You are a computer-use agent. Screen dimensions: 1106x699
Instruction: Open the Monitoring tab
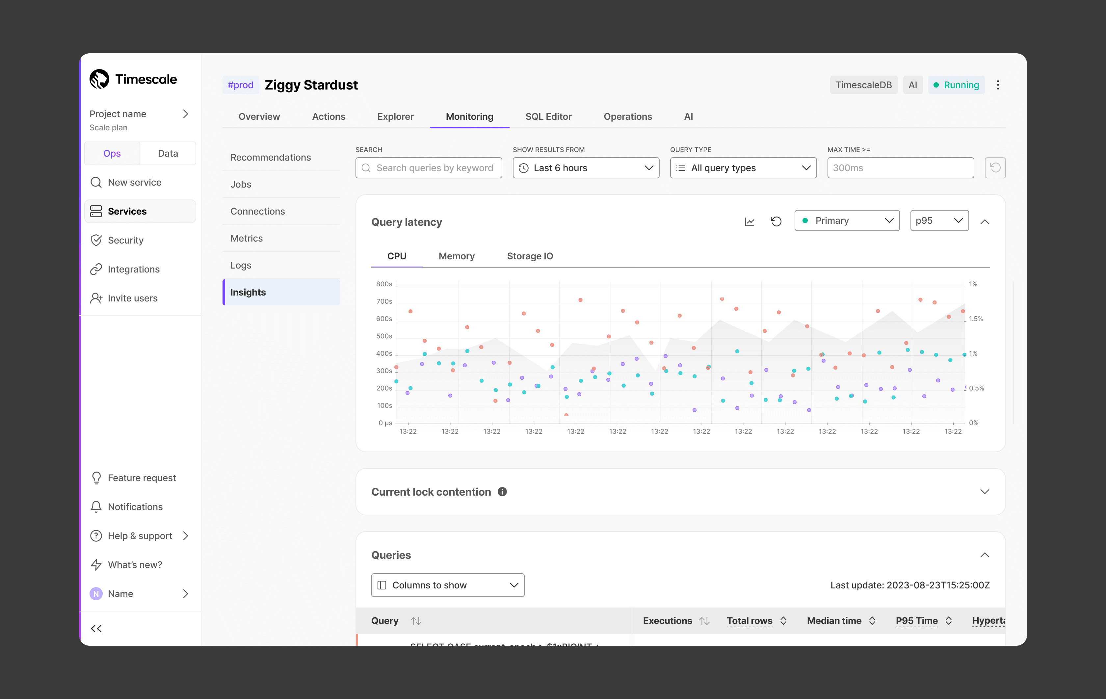469,116
